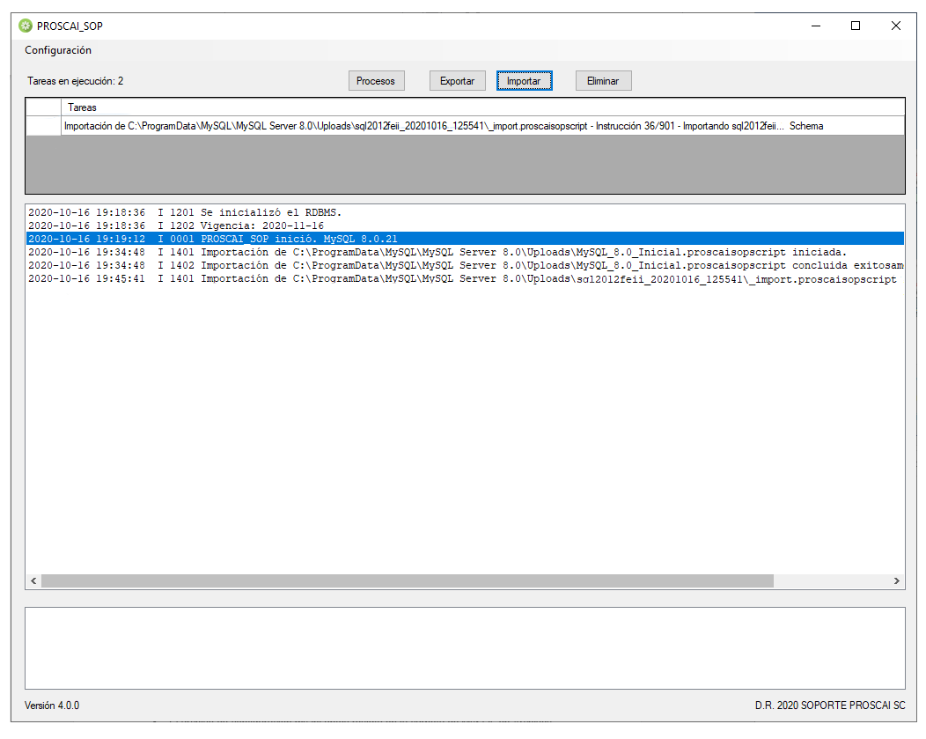Close the PROSCAI_SOP window
The height and width of the screenshot is (739, 926).
[x=896, y=26]
